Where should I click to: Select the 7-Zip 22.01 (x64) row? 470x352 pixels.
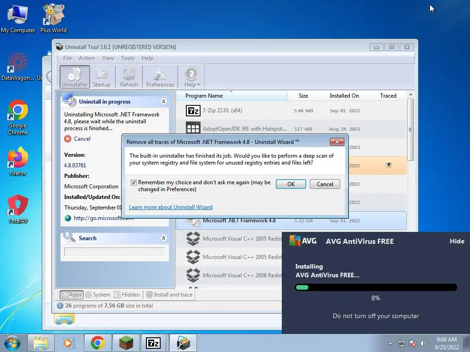[x=291, y=111]
